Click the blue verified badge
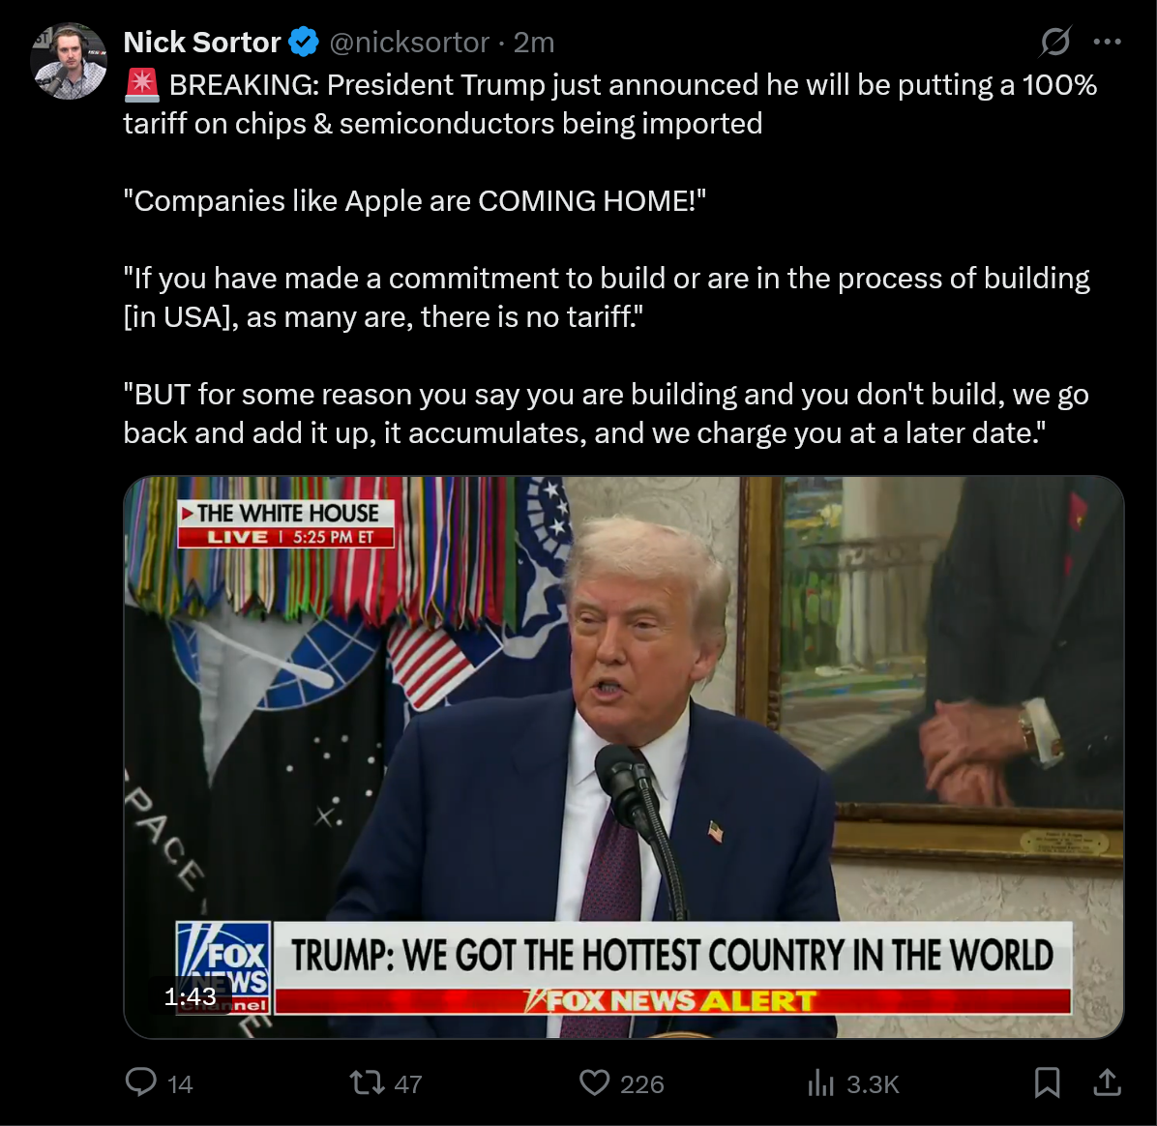 coord(303,43)
